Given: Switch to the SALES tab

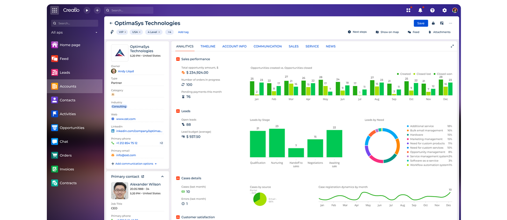Looking at the screenshot, I should [294, 46].
